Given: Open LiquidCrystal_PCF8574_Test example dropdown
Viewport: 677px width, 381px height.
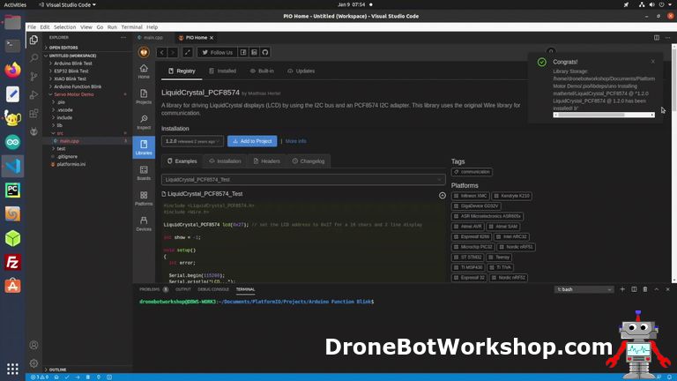Looking at the screenshot, I should [303, 179].
